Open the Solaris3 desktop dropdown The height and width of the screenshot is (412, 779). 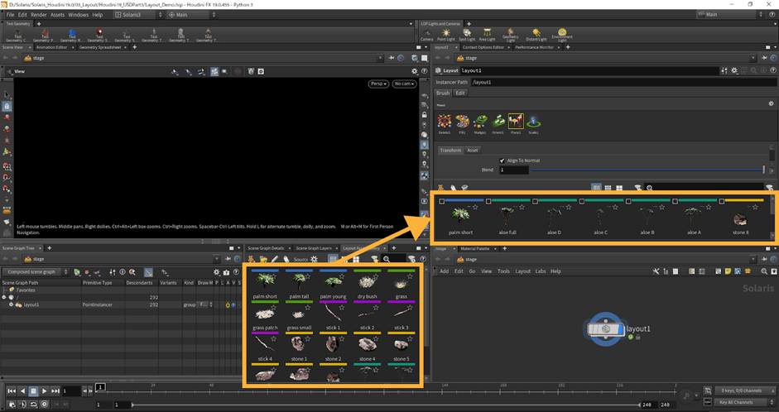pos(139,15)
